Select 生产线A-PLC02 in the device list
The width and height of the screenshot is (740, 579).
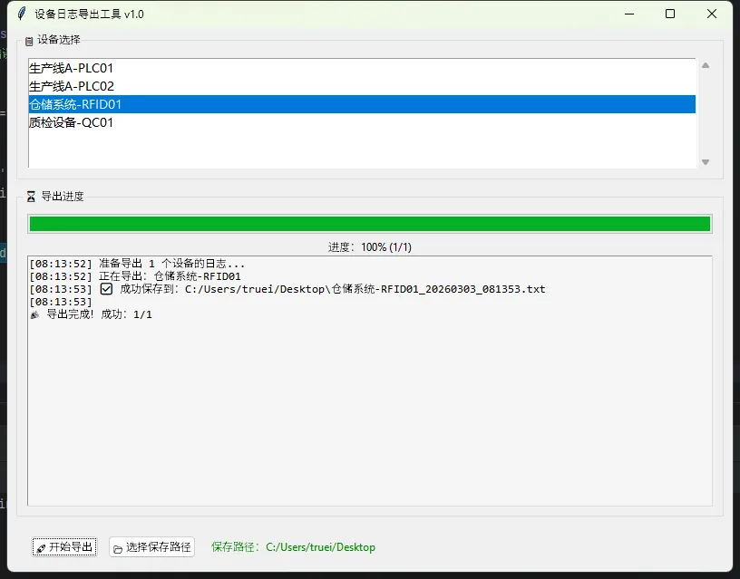coord(71,86)
